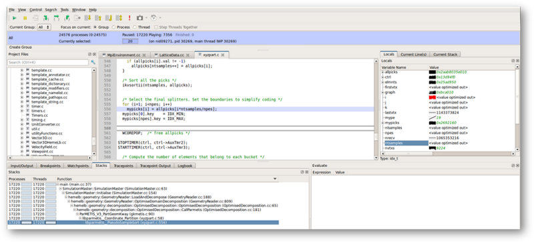The image size is (534, 243).
Task: Click the Processes column header in Stacks
Action: click(17, 179)
